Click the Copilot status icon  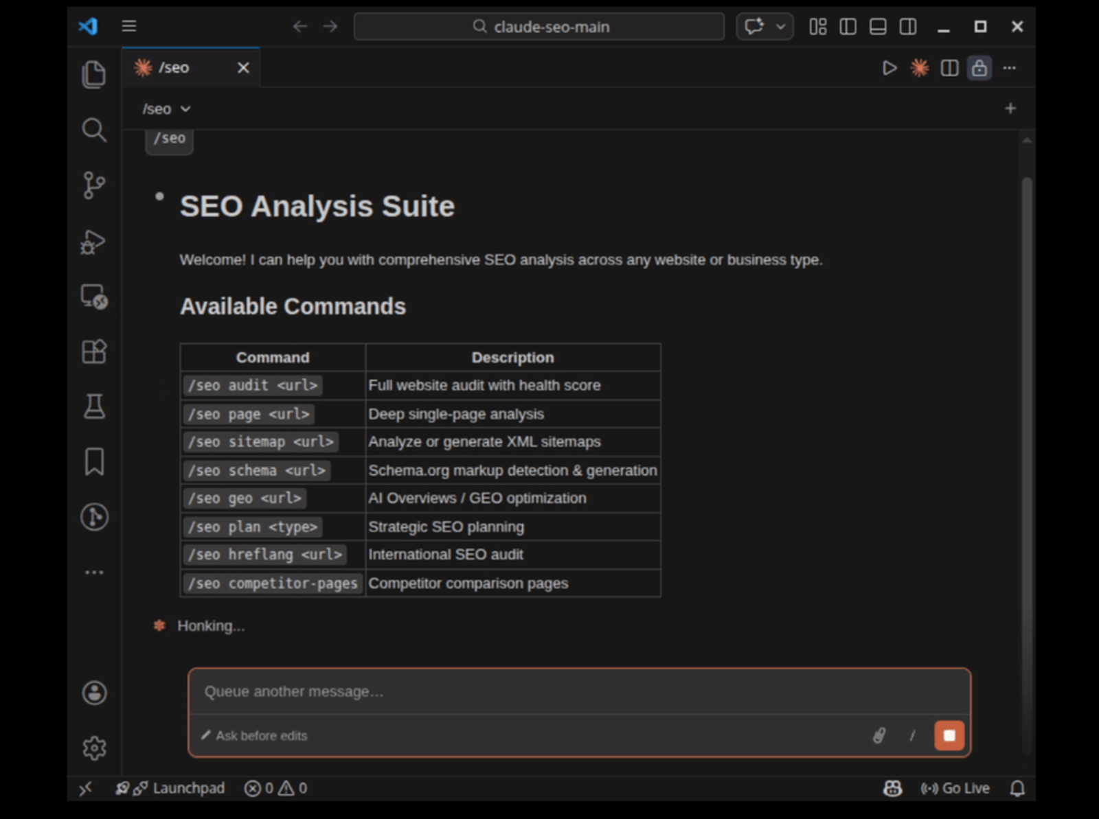click(x=892, y=788)
